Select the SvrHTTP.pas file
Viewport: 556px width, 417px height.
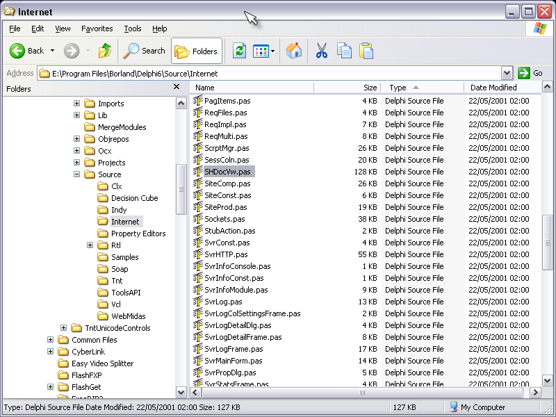(226, 254)
